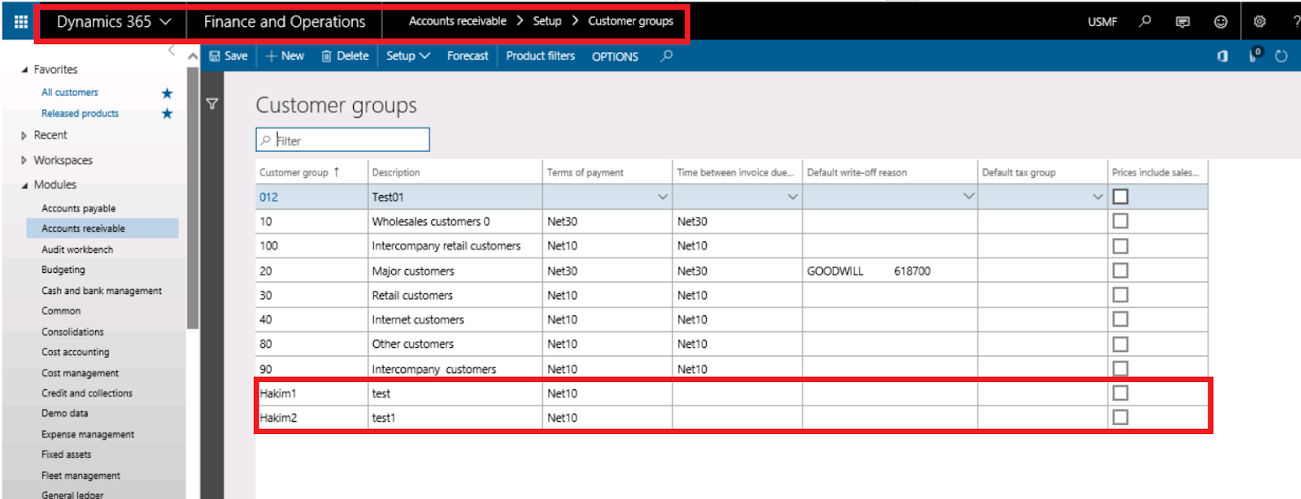The height and width of the screenshot is (499, 1301).
Task: Open the app launcher waffle icon
Action: coord(20,22)
